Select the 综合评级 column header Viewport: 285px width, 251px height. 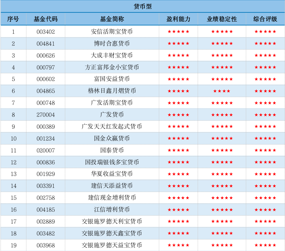pyautogui.click(x=265, y=19)
